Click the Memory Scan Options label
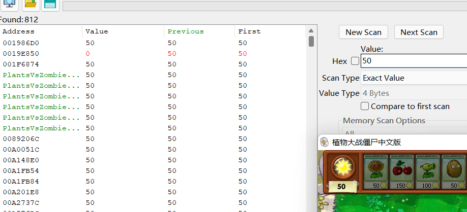Image resolution: width=467 pixels, height=212 pixels. [x=384, y=121]
